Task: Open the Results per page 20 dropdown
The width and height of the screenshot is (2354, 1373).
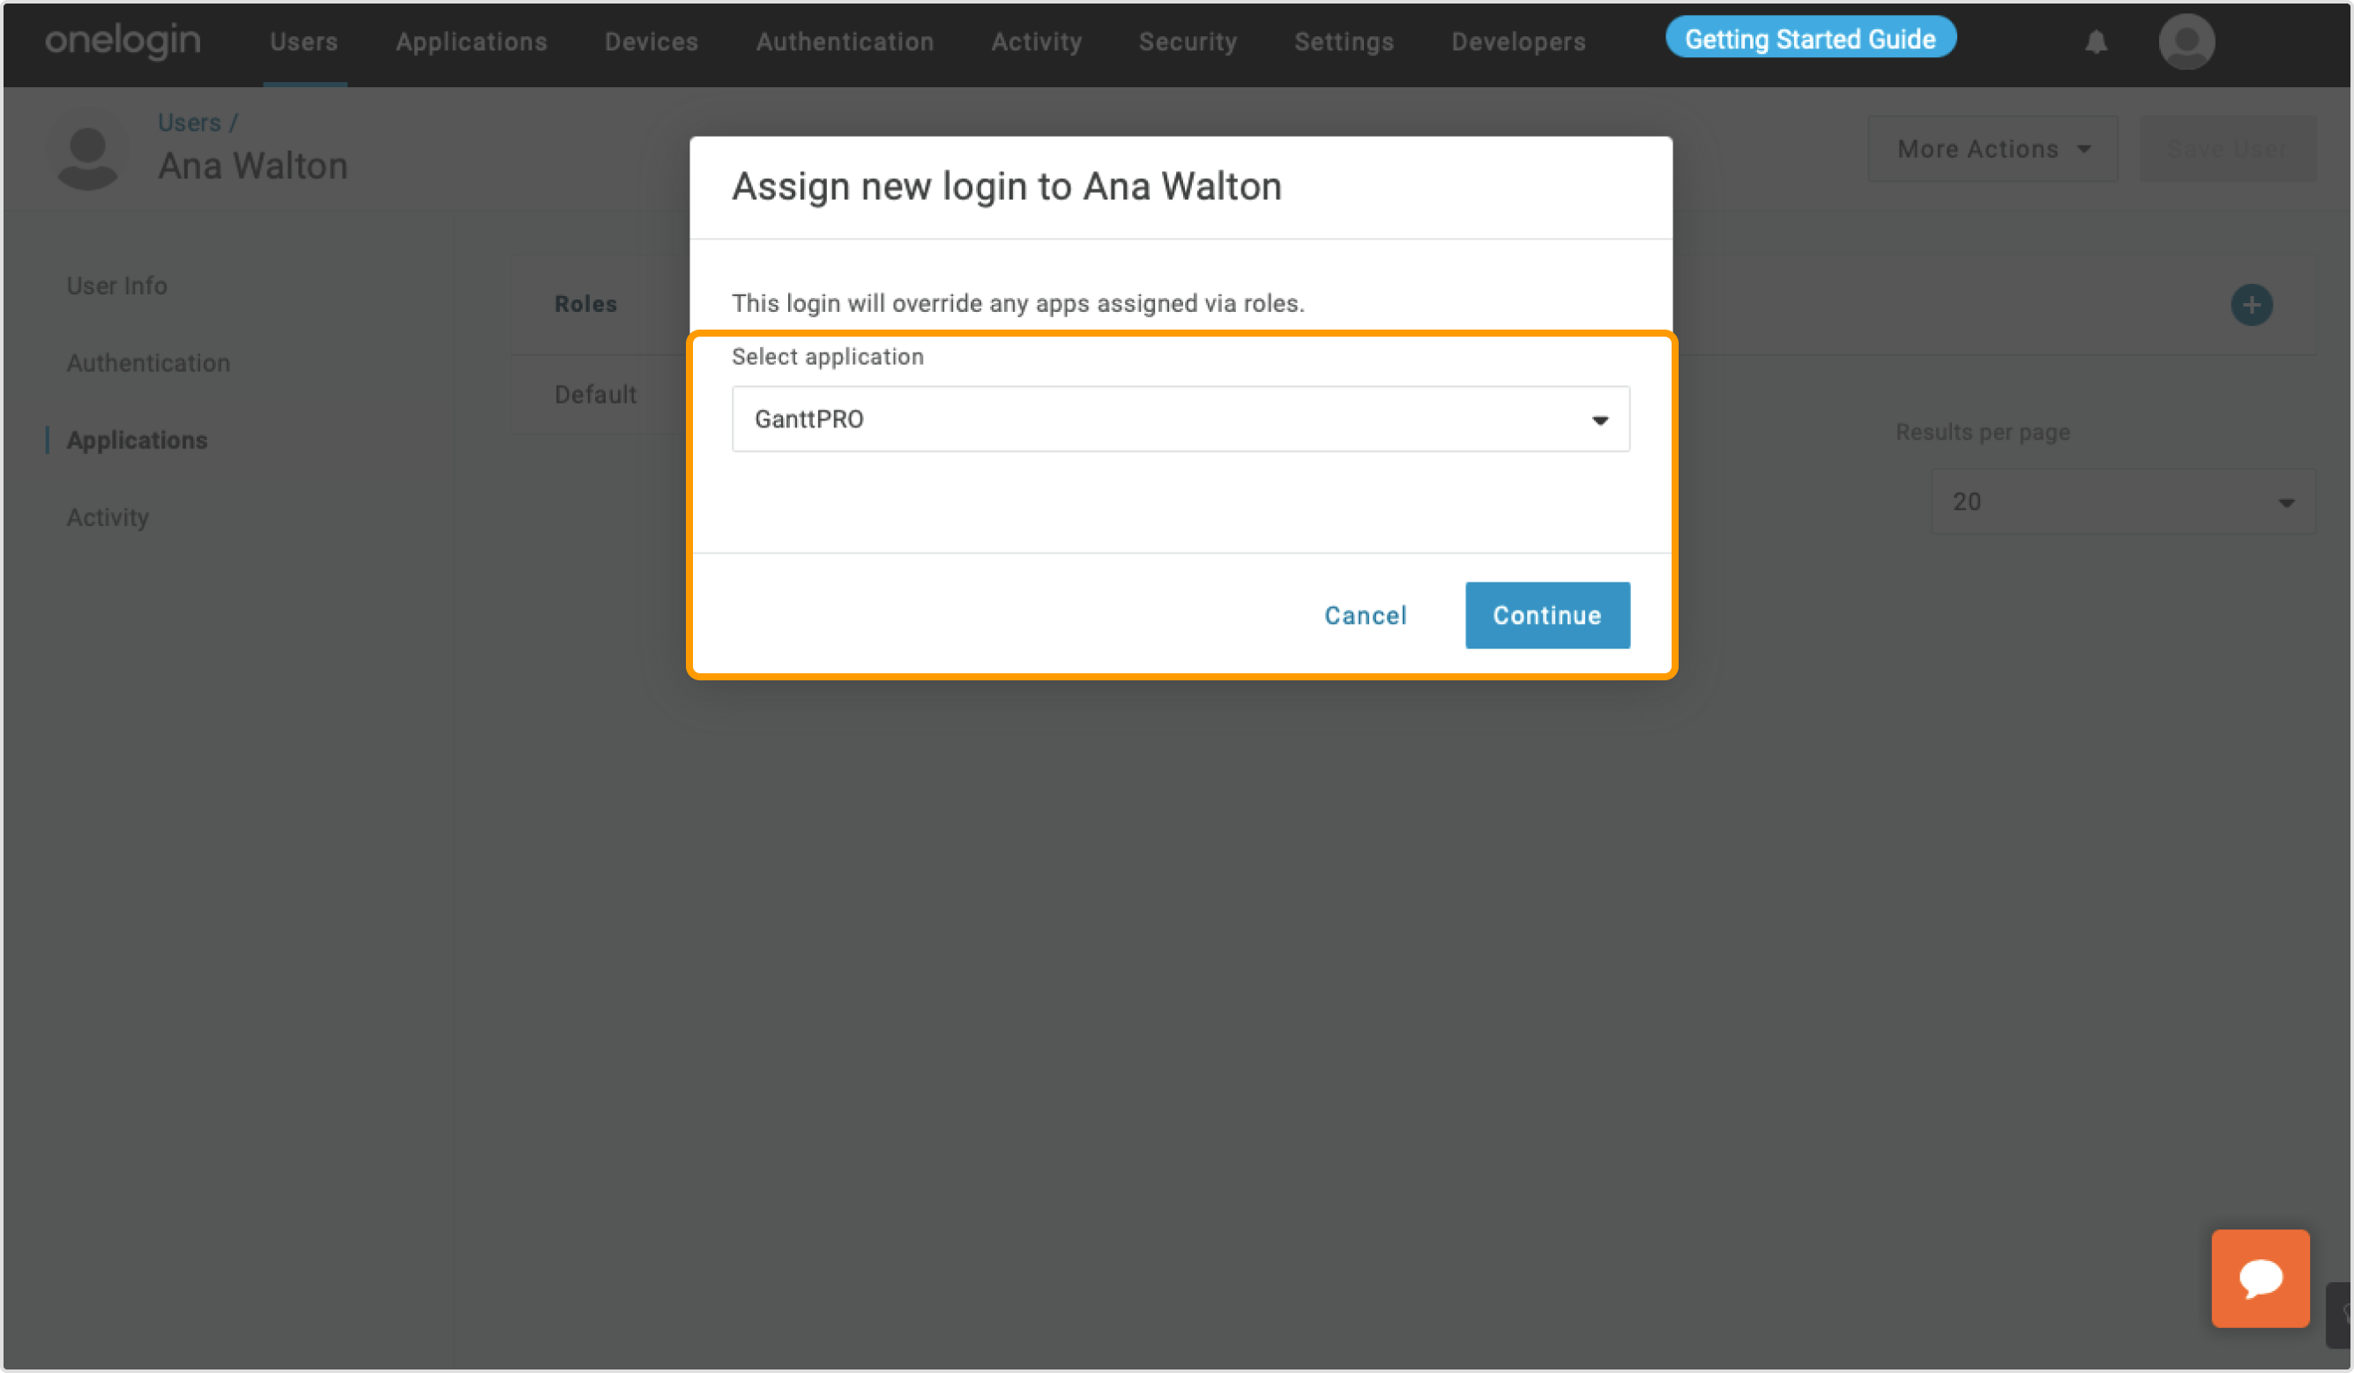Action: point(2122,501)
